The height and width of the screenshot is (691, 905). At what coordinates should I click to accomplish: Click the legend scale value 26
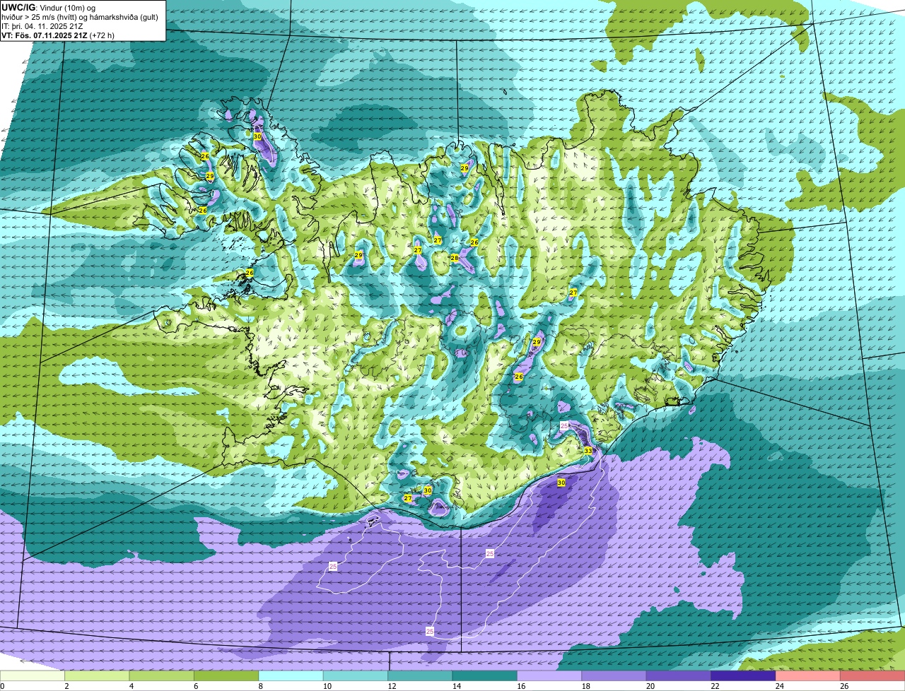click(x=844, y=686)
